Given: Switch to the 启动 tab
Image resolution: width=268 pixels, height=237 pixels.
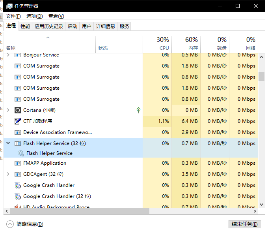Looking at the screenshot, I should [x=73, y=26].
